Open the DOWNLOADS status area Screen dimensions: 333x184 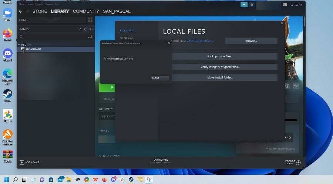[161, 161]
